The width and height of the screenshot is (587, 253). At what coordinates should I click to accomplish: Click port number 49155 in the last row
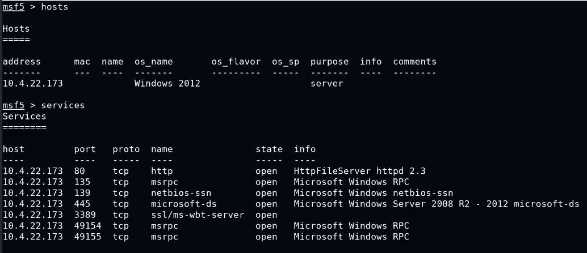(87, 237)
